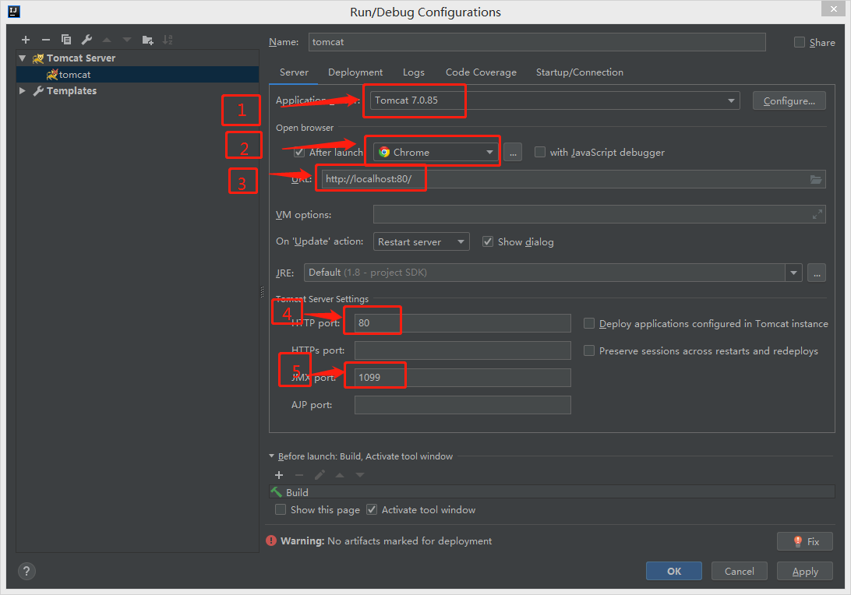Move configuration up with the arrow icon

(x=107, y=40)
